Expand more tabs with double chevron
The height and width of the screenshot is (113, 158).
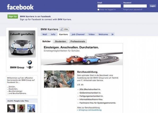coord(112,34)
